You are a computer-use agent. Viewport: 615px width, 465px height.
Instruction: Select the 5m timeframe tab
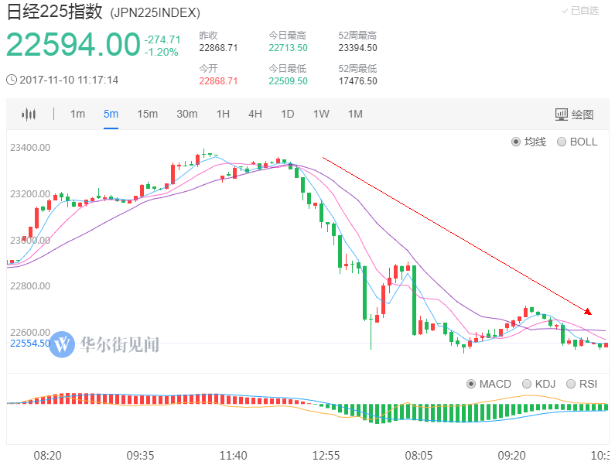(x=111, y=115)
